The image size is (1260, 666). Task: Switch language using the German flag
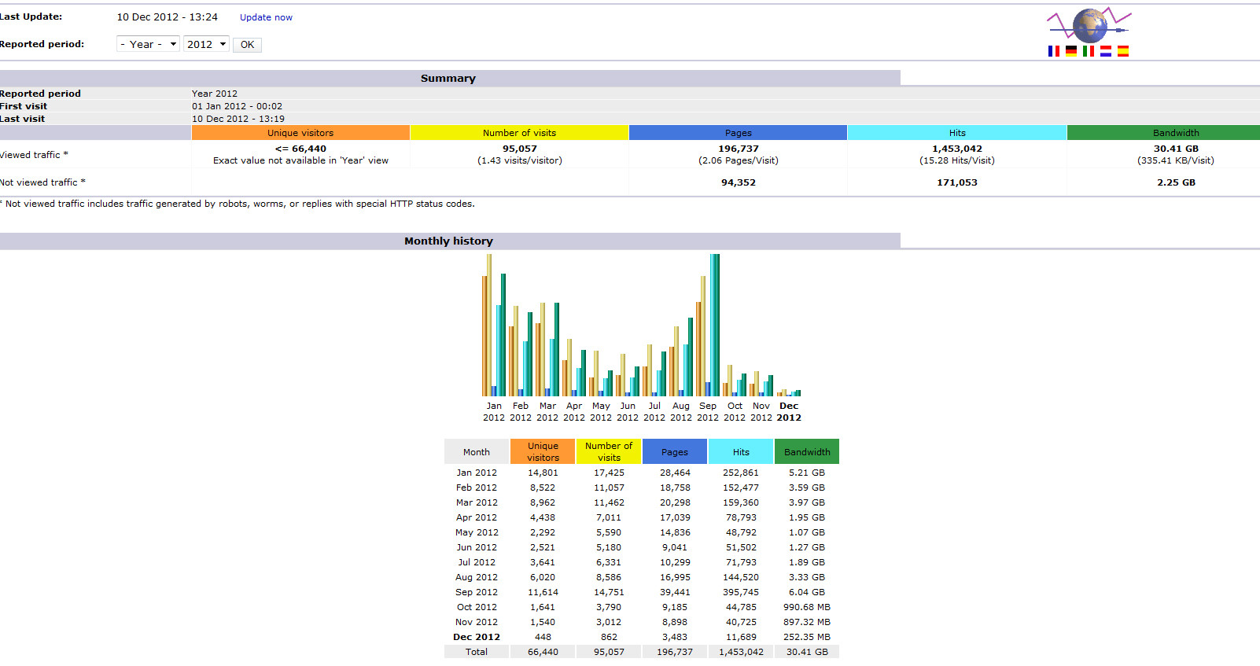pyautogui.click(x=1071, y=51)
